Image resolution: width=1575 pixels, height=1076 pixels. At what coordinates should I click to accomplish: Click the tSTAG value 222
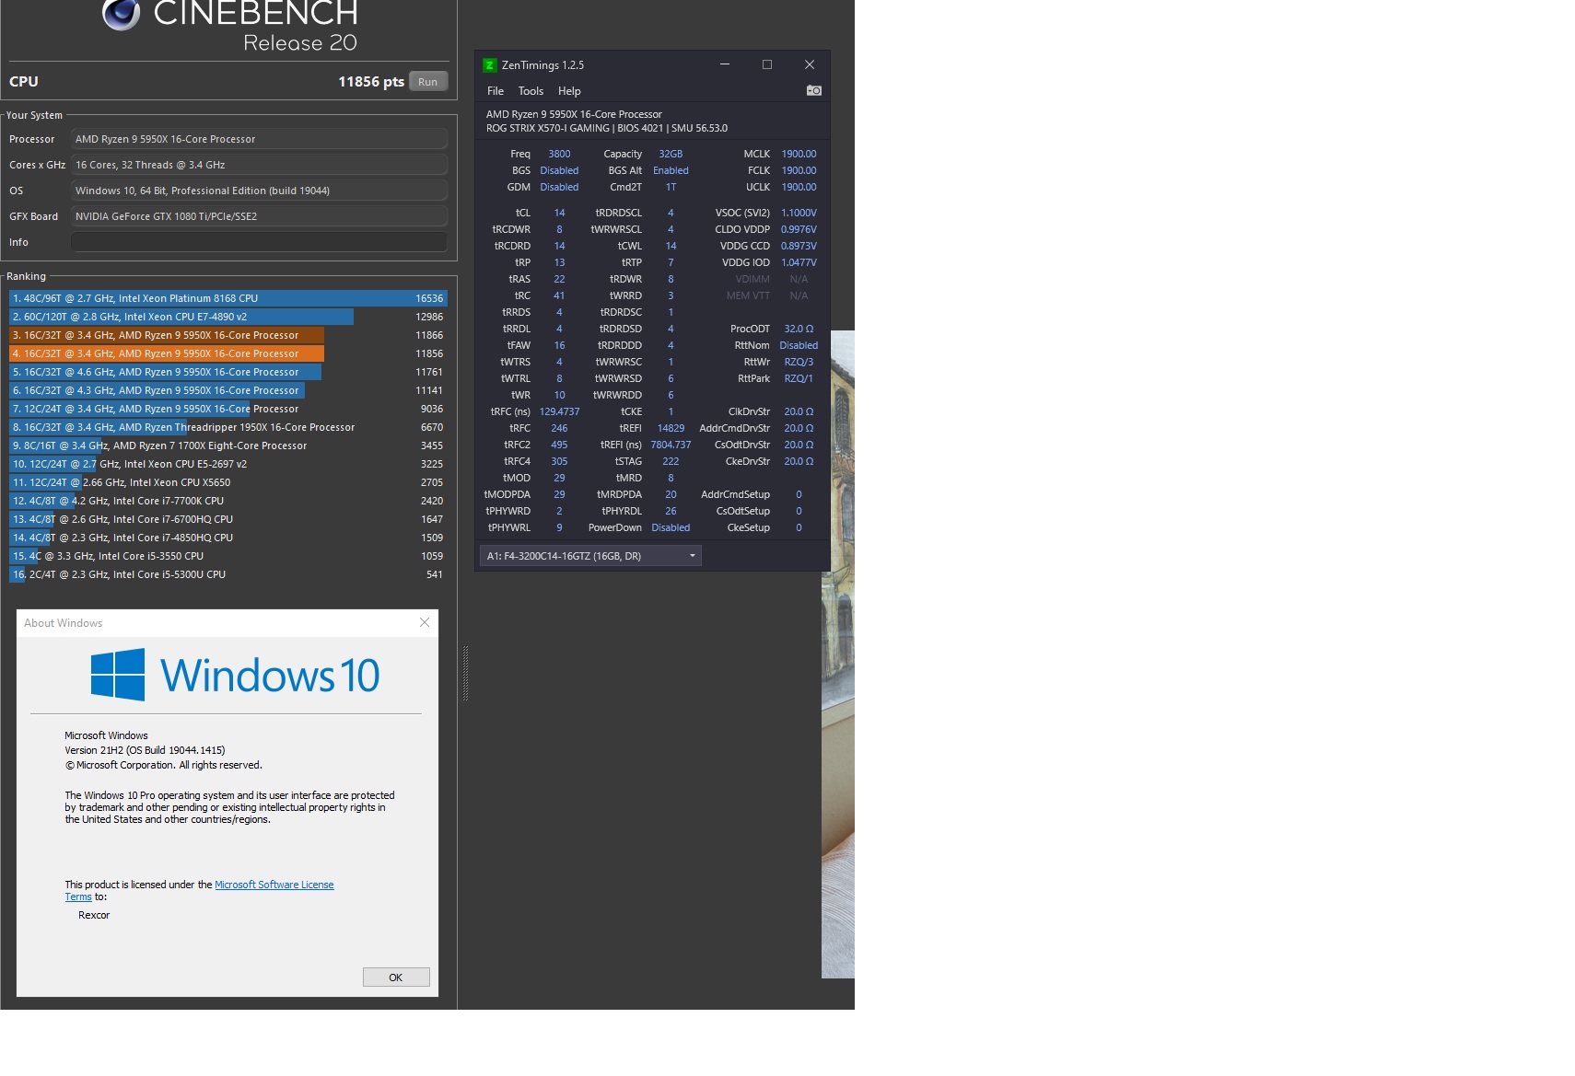tap(671, 461)
